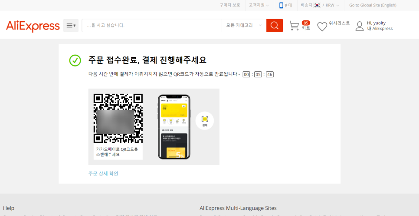
Task: Open the wishlist heart icon
Action: [x=322, y=27]
